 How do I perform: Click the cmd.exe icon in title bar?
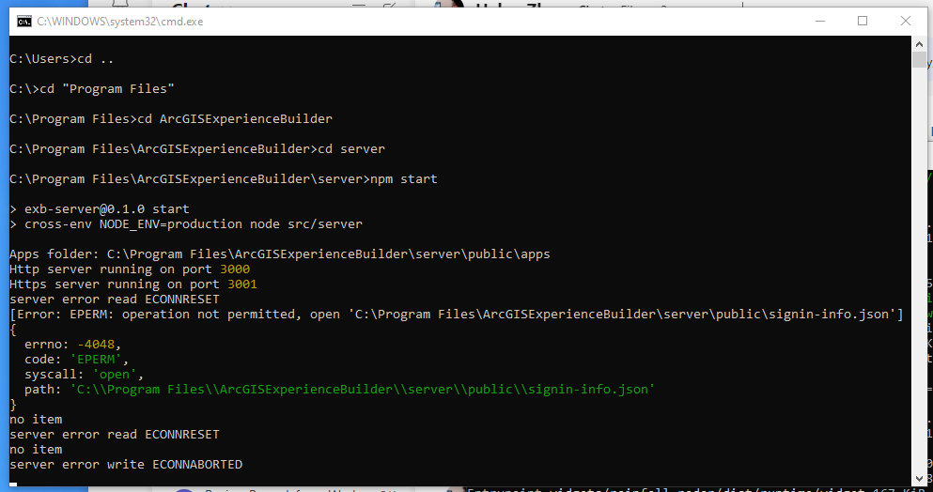(24, 22)
